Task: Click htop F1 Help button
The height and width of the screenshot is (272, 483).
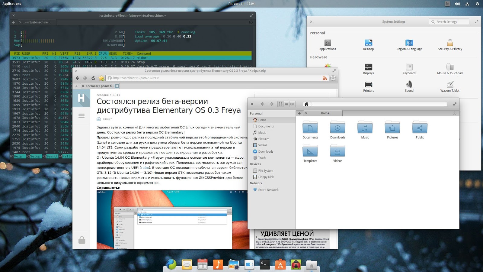Action: click(x=18, y=156)
